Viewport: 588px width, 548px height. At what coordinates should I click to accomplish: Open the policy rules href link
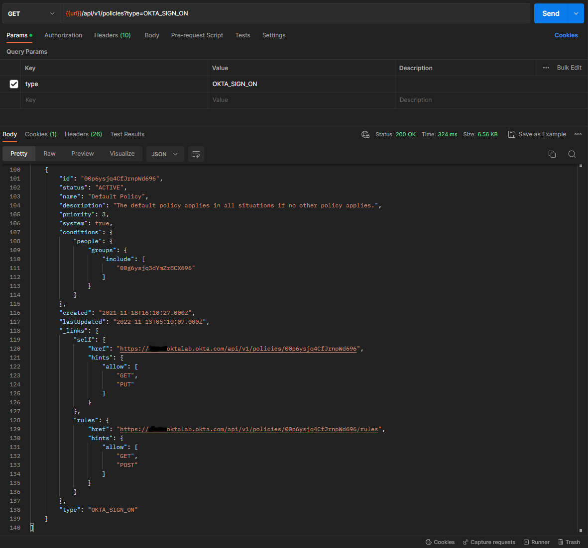coord(249,429)
